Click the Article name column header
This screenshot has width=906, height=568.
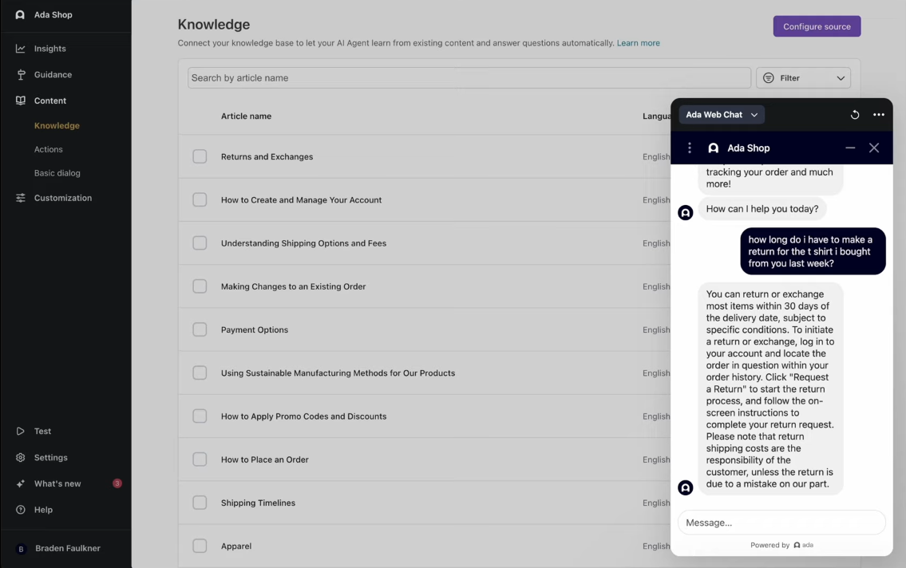(x=246, y=116)
